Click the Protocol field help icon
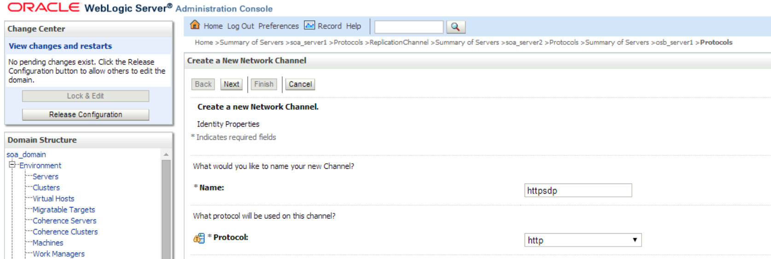771x259 pixels. point(199,238)
